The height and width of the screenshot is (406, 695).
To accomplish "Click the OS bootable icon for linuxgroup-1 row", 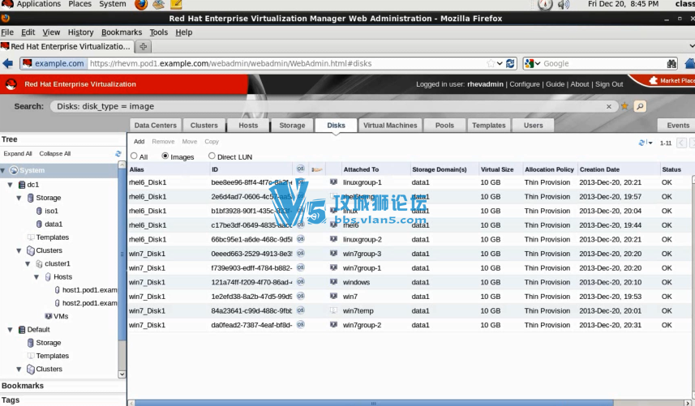I will coord(301,182).
